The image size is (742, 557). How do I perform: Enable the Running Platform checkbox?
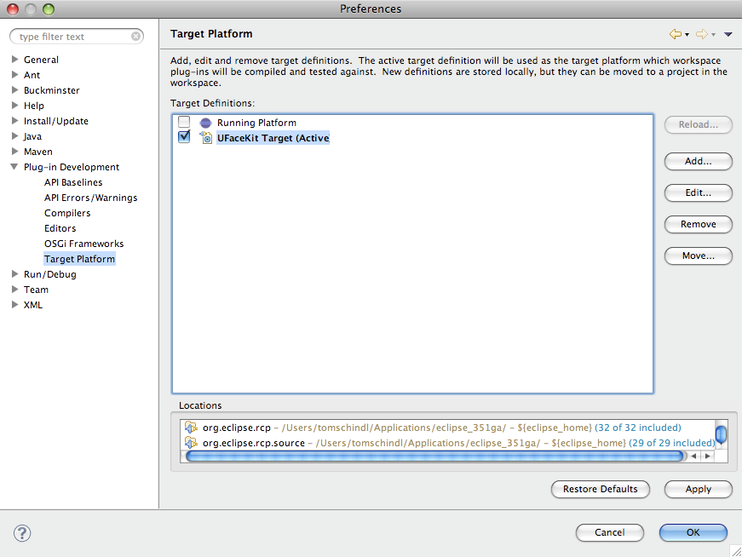tap(184, 123)
